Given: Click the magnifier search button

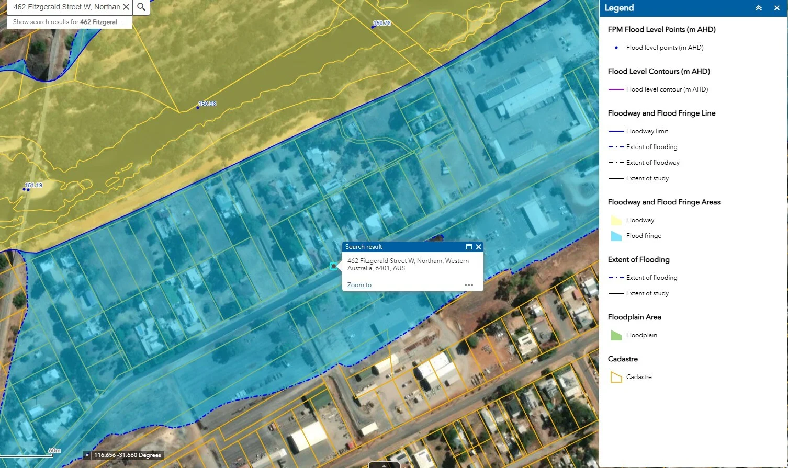Looking at the screenshot, I should pos(141,7).
